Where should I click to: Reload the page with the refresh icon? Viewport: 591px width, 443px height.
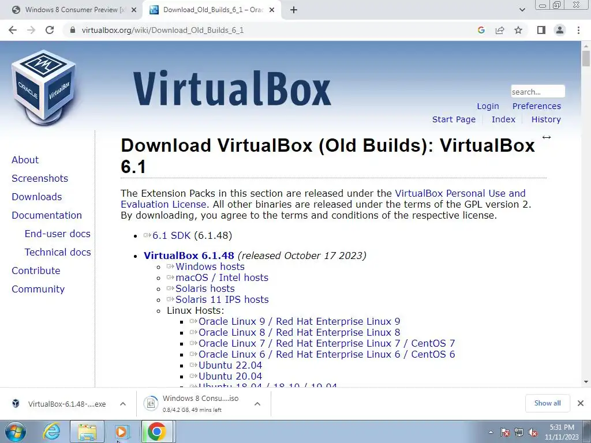50,30
